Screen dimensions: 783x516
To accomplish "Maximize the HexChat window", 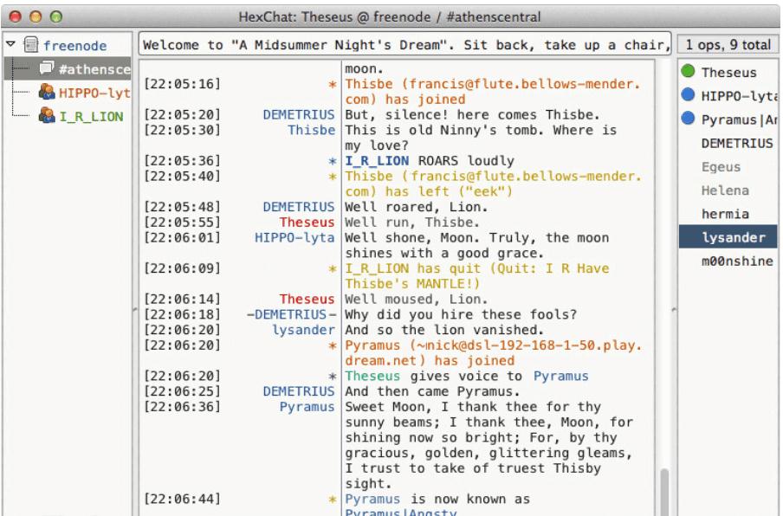I will pos(56,16).
